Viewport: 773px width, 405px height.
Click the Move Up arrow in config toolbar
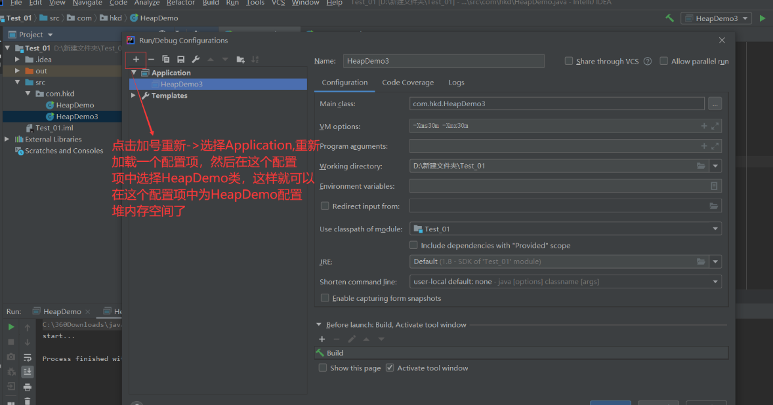(x=211, y=60)
